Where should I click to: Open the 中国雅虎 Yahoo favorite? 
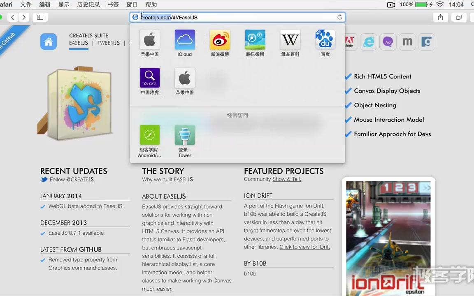150,81
